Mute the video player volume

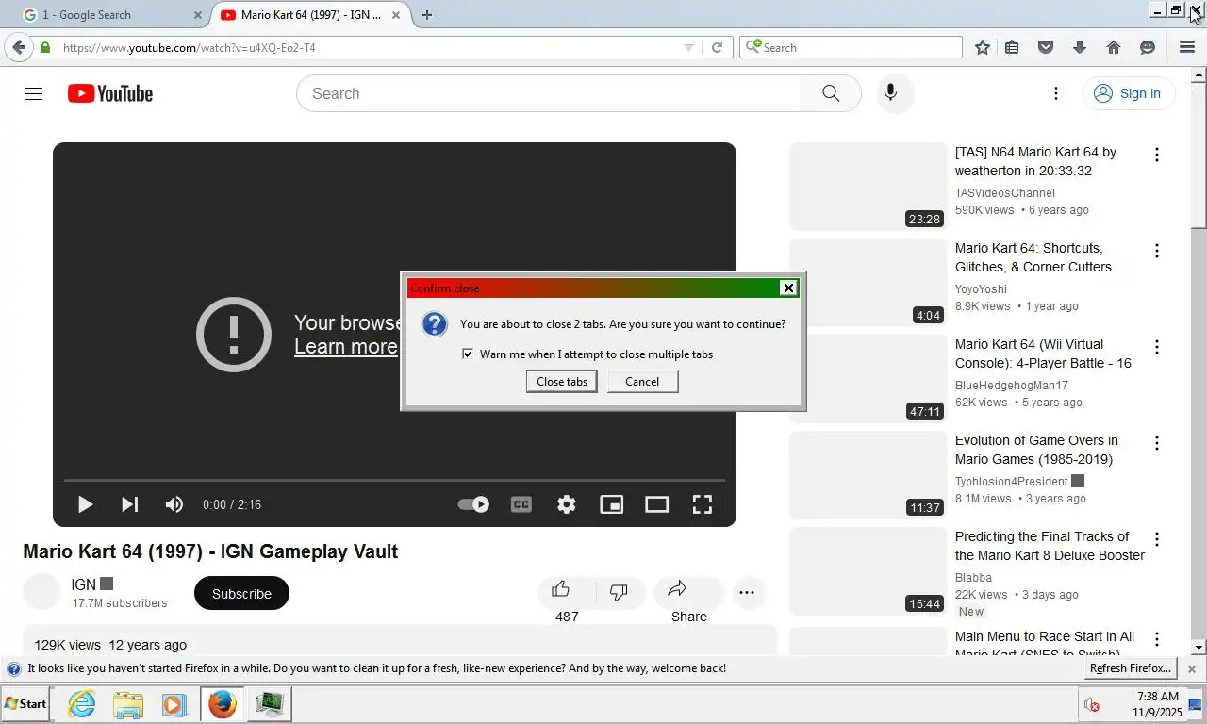(x=174, y=504)
